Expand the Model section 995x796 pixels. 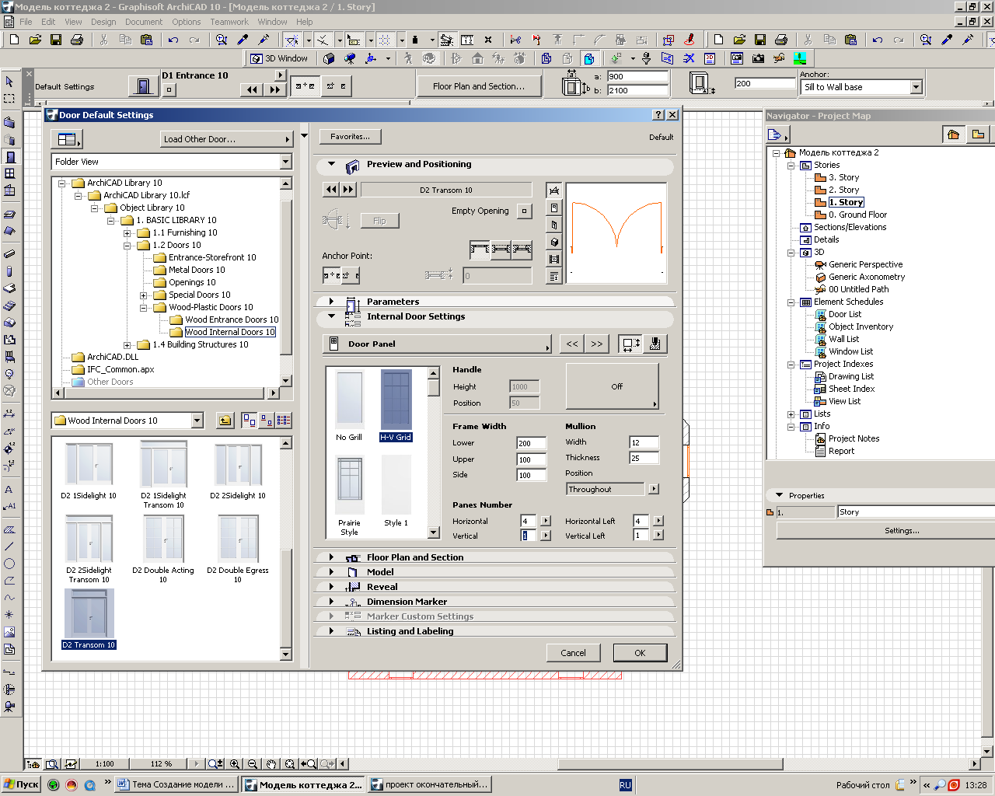click(332, 572)
